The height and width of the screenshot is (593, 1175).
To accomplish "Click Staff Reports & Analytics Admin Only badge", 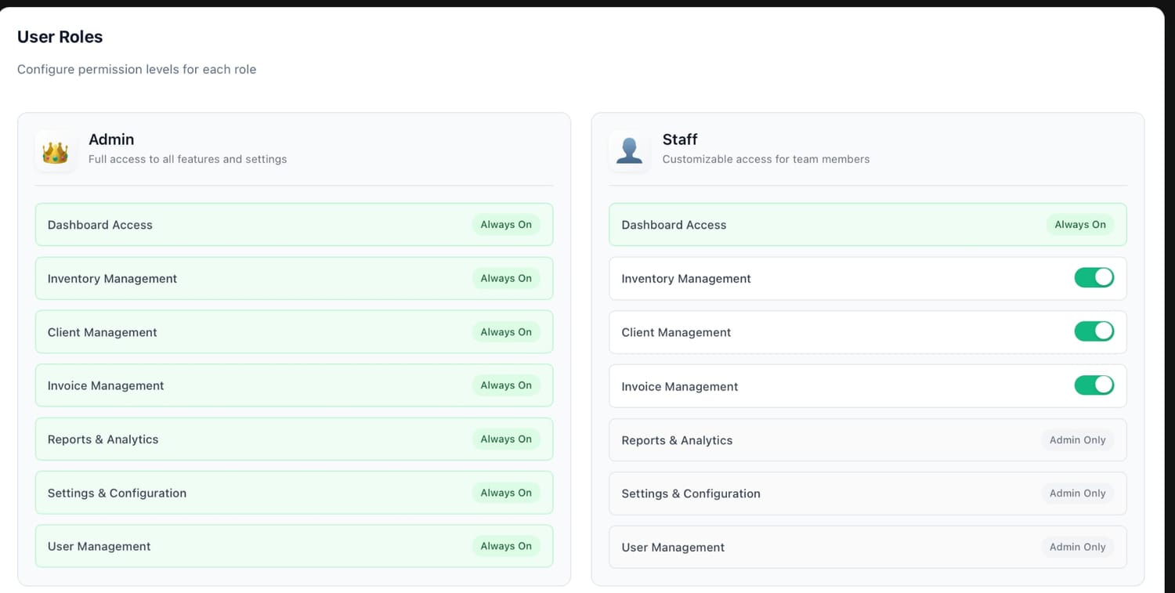I will [1077, 440].
